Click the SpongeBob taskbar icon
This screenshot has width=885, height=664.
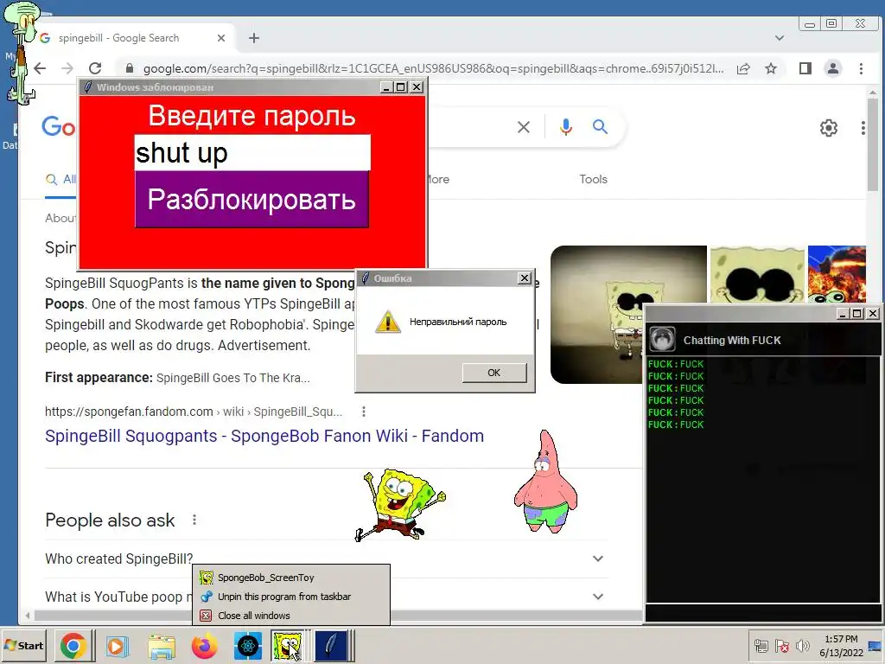point(288,645)
